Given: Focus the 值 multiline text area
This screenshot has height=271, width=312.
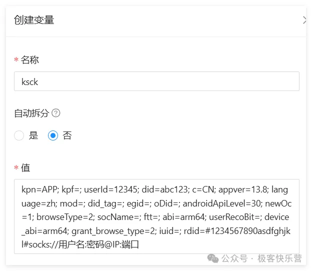Looking at the screenshot, I should pyautogui.click(x=156, y=216).
